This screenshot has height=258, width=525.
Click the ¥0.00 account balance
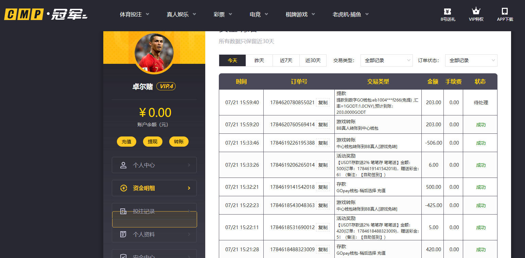click(155, 113)
